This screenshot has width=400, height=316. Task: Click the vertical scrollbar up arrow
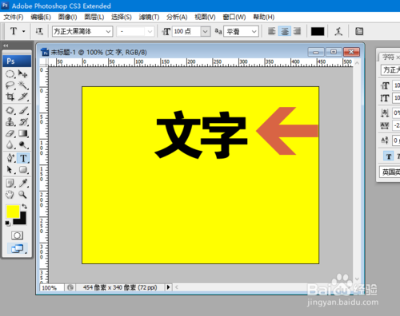click(357, 63)
